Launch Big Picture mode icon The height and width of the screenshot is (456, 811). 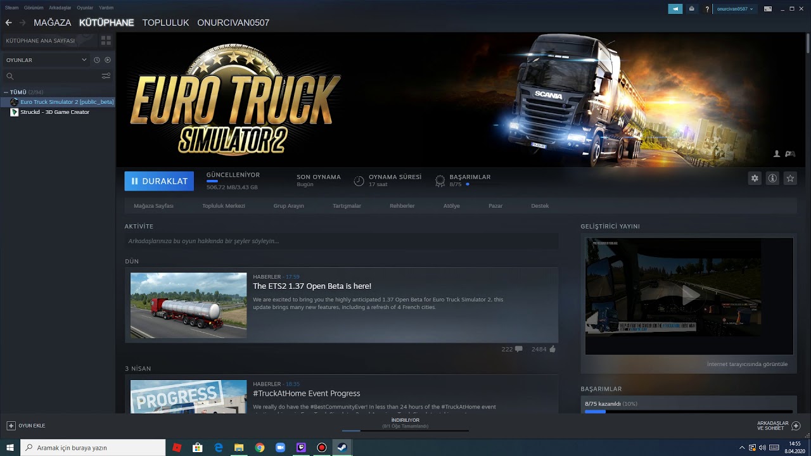click(x=768, y=9)
